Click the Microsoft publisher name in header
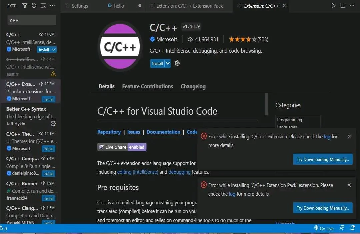 click(x=167, y=39)
